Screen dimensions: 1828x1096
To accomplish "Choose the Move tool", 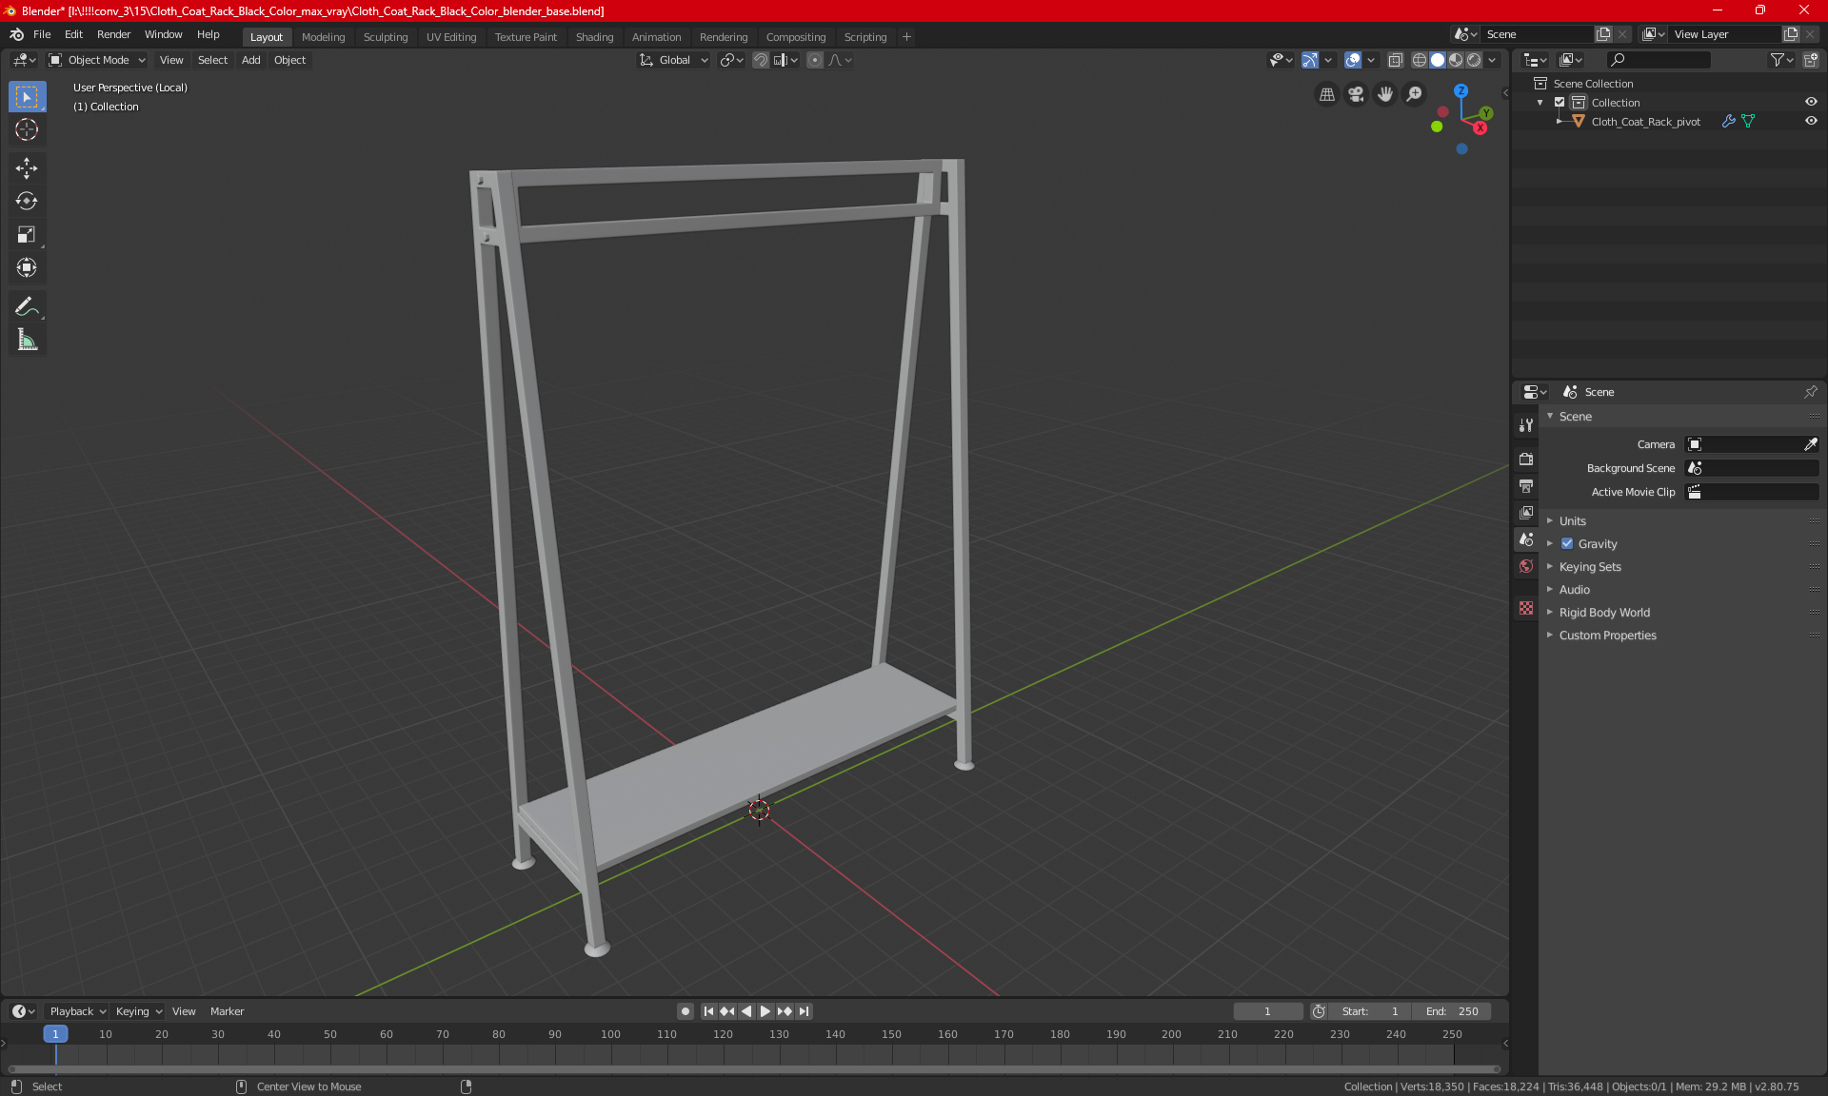I will 27,168.
